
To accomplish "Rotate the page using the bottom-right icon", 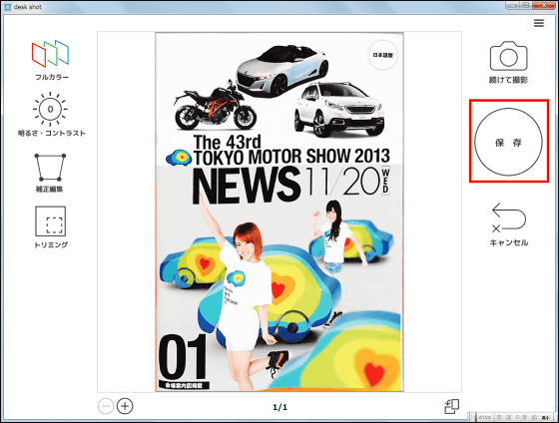I will click(451, 407).
